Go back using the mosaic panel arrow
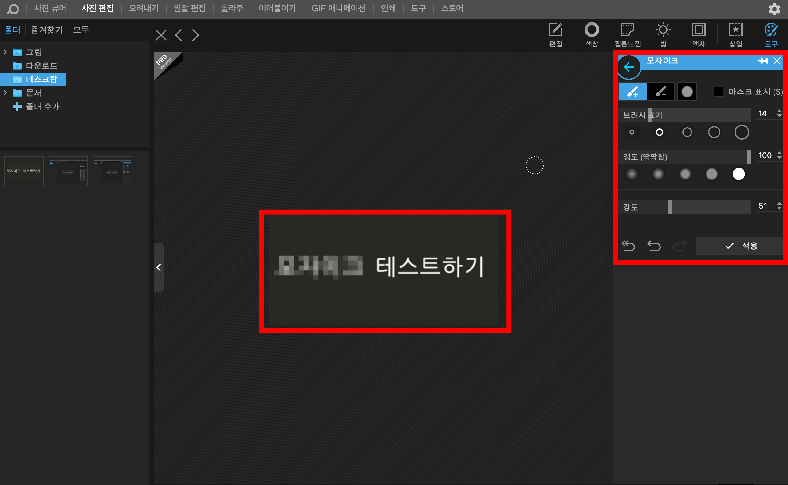This screenshot has width=788, height=485. click(628, 67)
